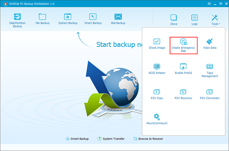Open Mount/Unmount tool
Viewport: 229px width, 151px height.
157,119
